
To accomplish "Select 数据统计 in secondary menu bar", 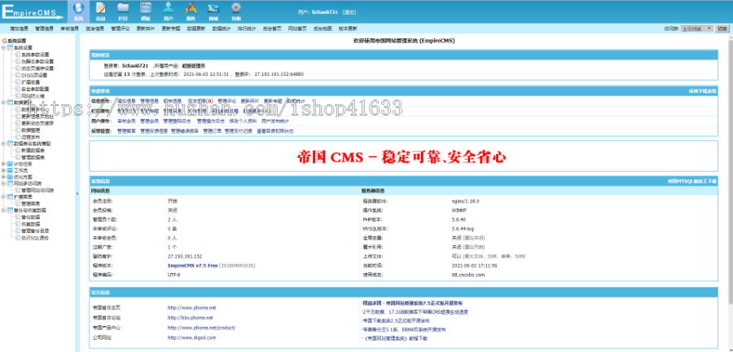I will (x=221, y=29).
